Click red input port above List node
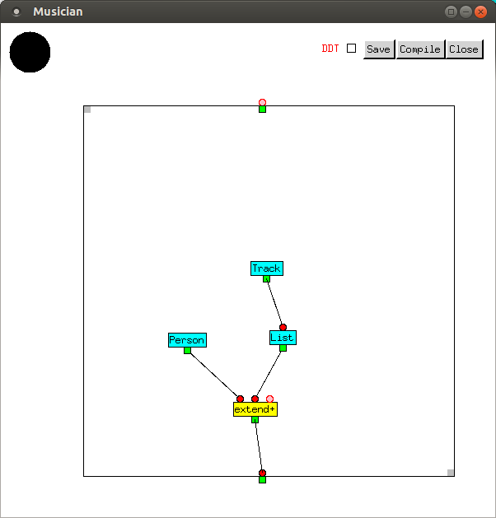The height and width of the screenshot is (518, 496). [x=283, y=327]
